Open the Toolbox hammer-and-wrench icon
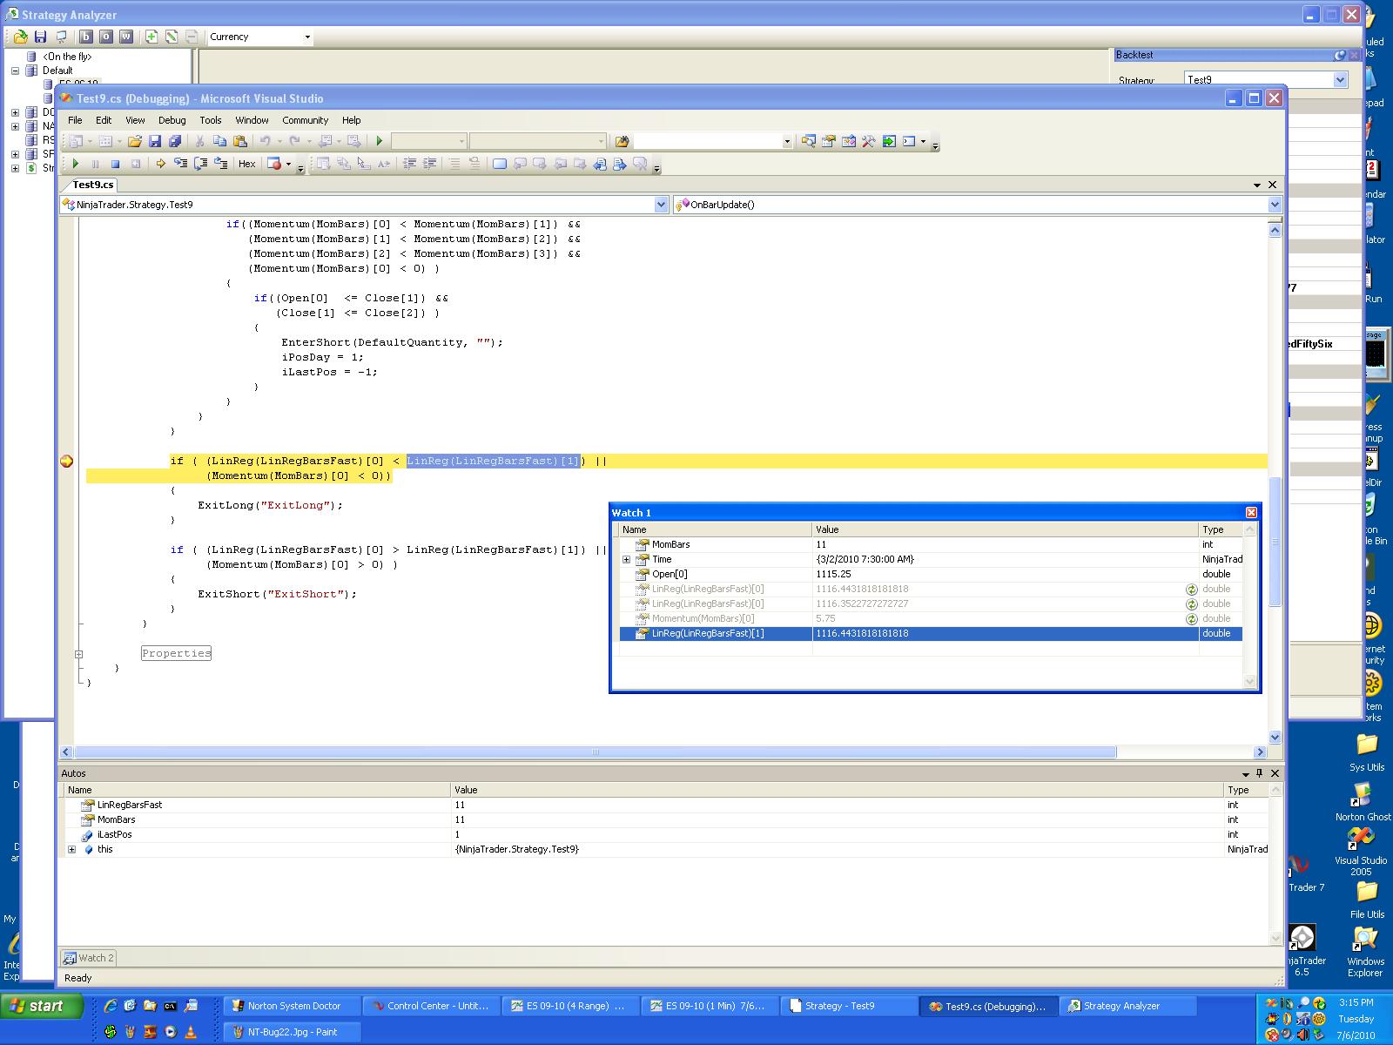The height and width of the screenshot is (1045, 1393). (x=869, y=141)
